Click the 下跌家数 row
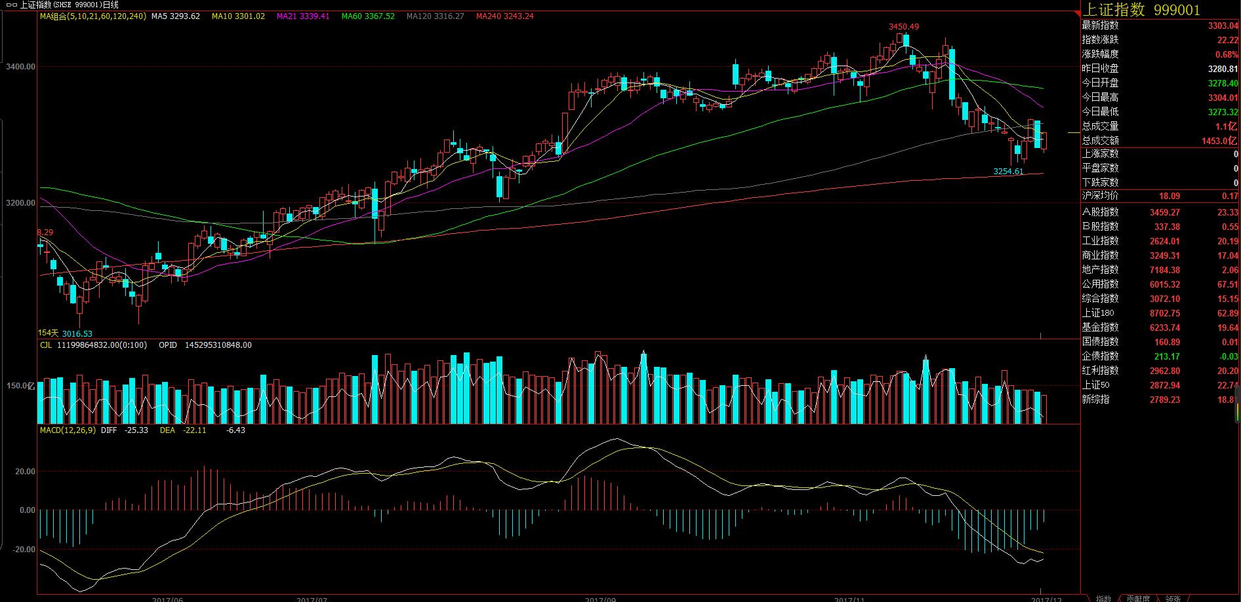The width and height of the screenshot is (1241, 602). 1160,183
